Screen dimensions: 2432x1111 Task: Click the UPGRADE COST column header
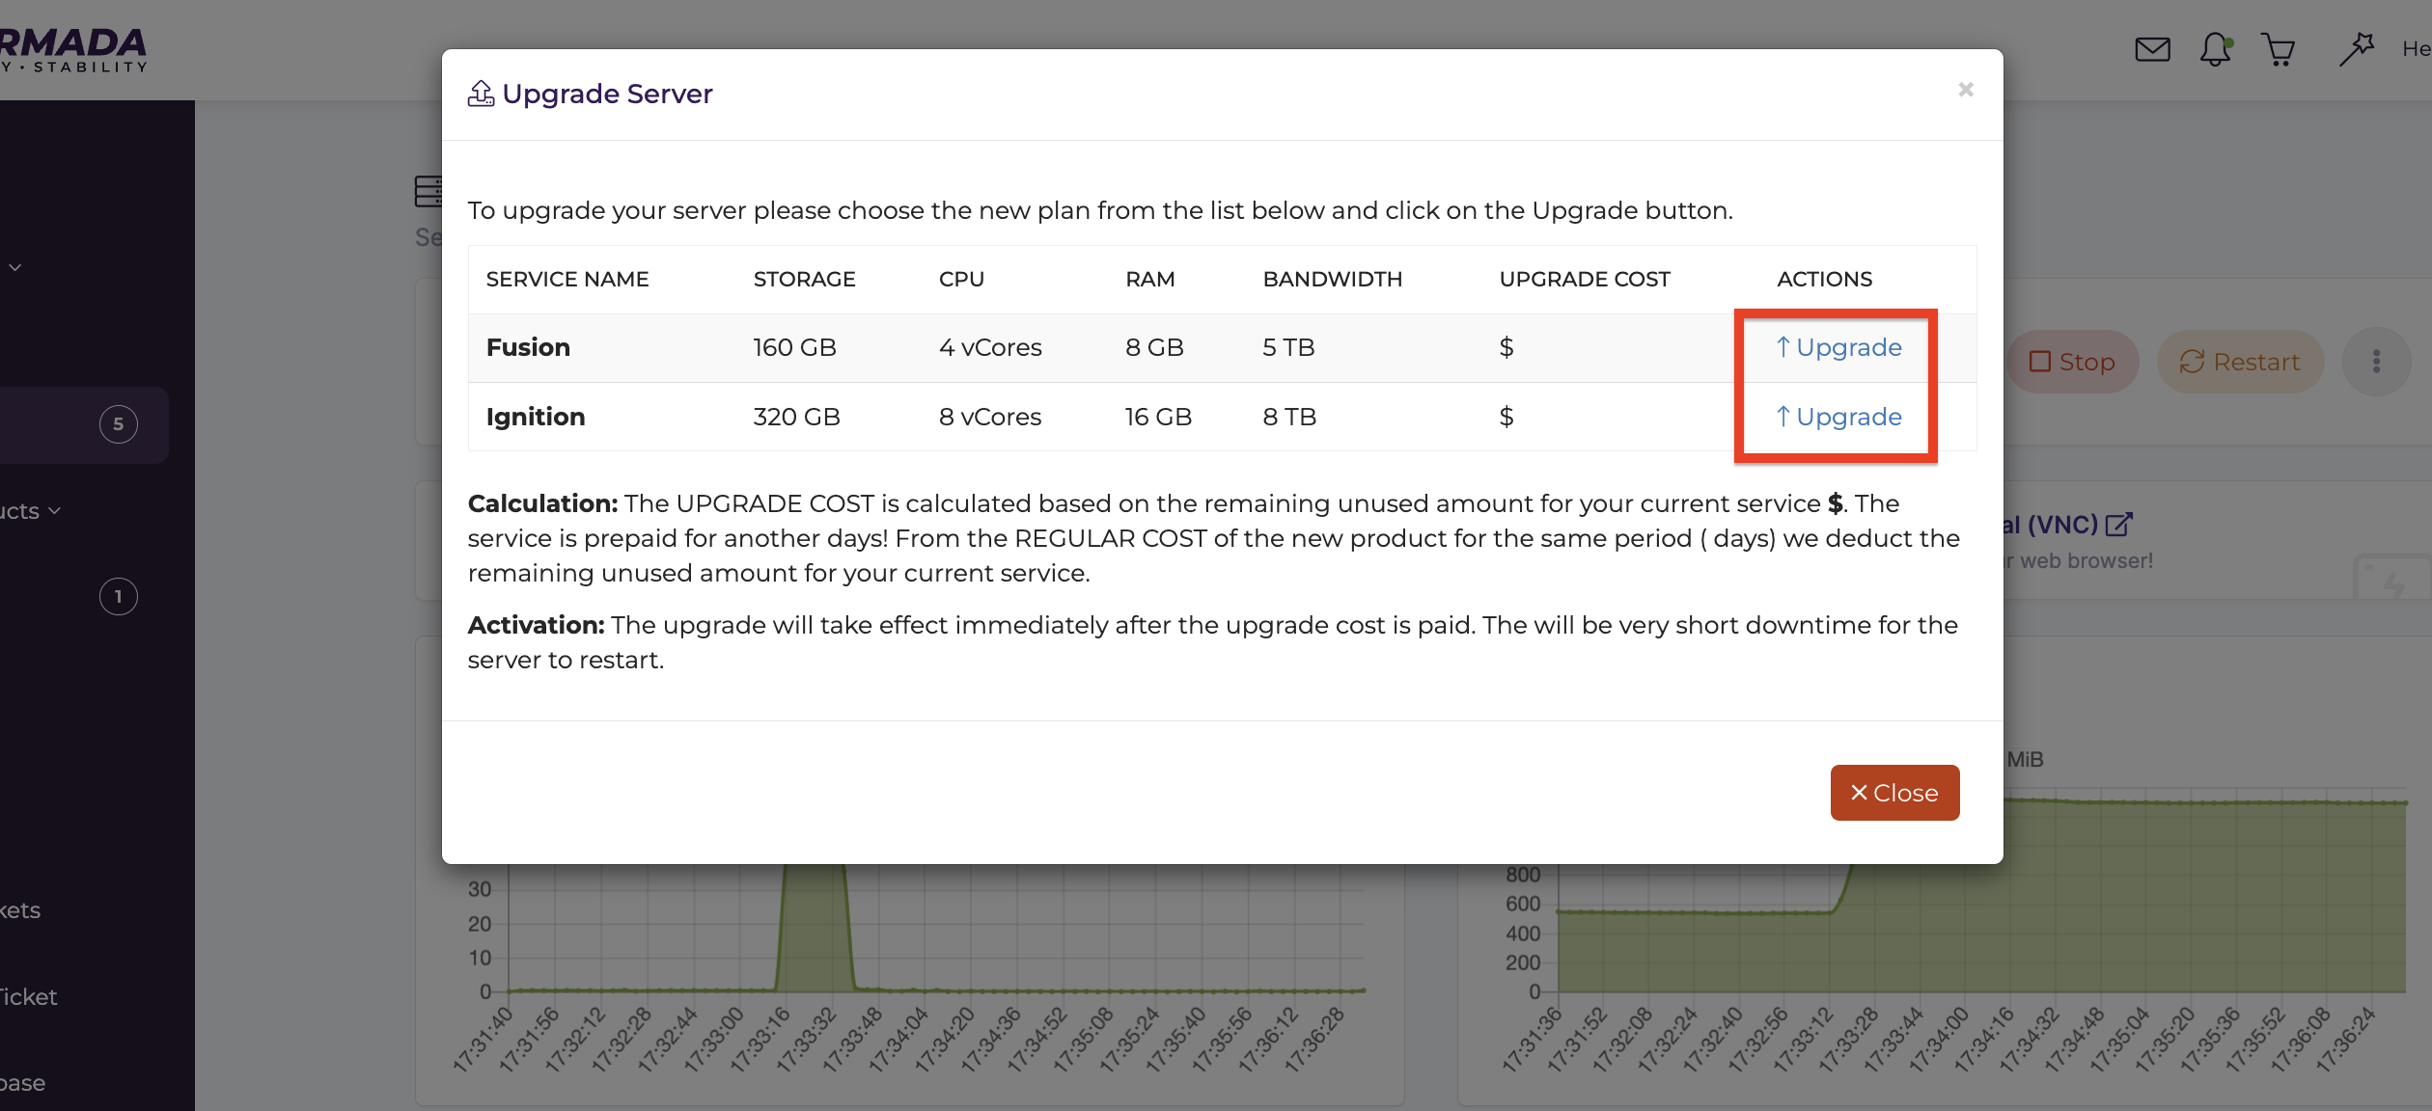click(1584, 280)
